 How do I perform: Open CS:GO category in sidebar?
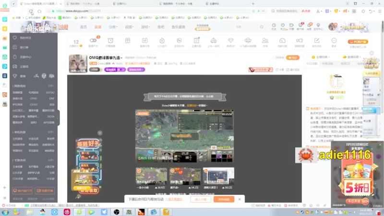click(x=34, y=105)
